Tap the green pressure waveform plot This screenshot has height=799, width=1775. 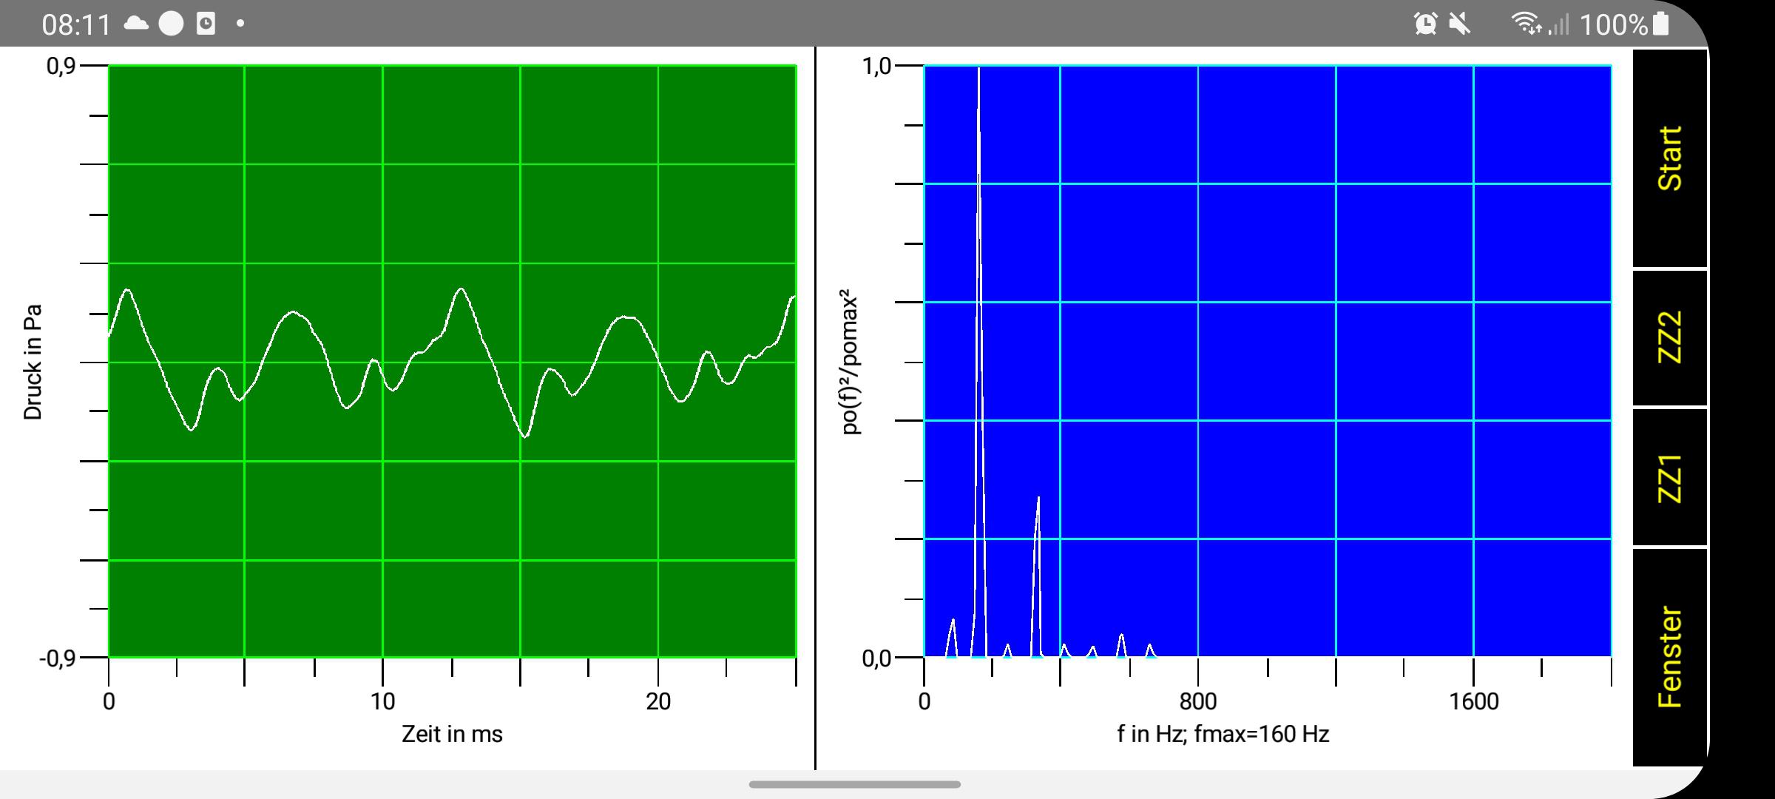(452, 361)
